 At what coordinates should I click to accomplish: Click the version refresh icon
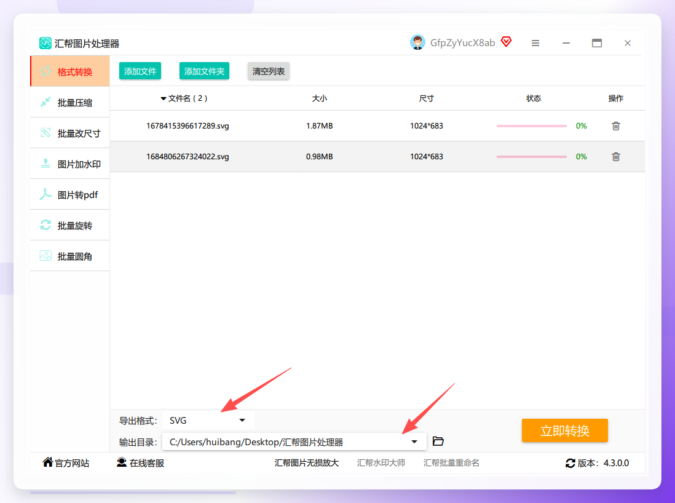point(570,463)
